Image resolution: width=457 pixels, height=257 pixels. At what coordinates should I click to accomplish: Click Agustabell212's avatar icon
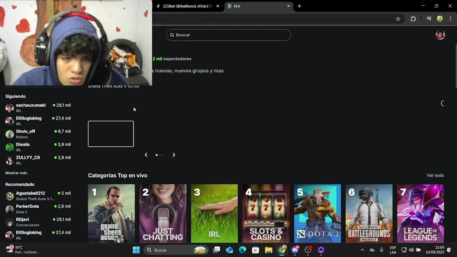(10, 196)
